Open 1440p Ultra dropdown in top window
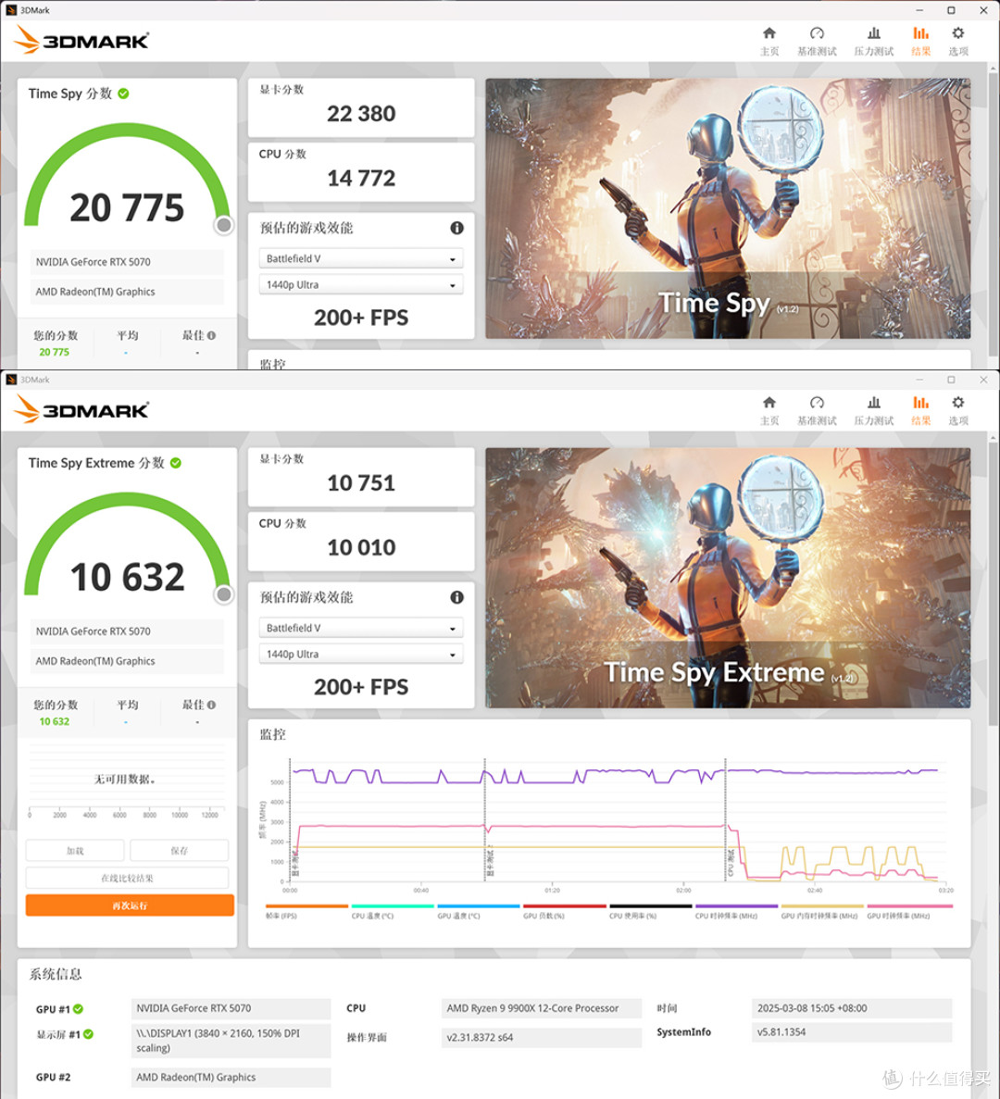Screen dimensions: 1000x1099 click(x=361, y=284)
